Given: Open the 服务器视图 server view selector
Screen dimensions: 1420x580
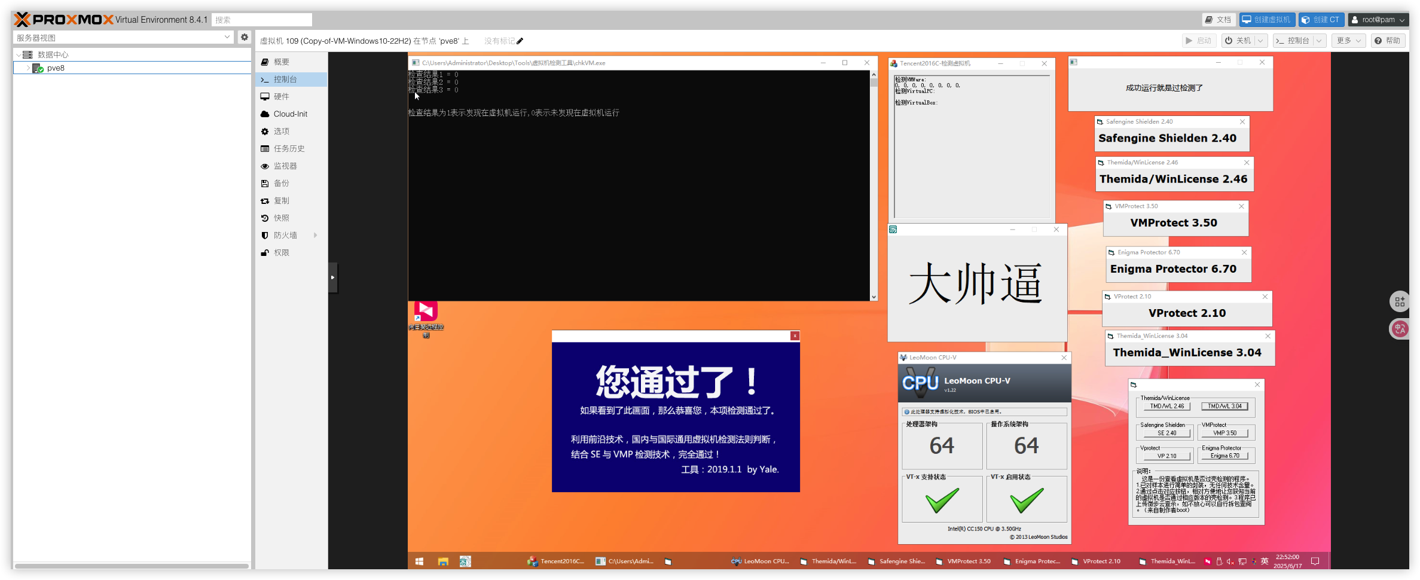Looking at the screenshot, I should [123, 37].
